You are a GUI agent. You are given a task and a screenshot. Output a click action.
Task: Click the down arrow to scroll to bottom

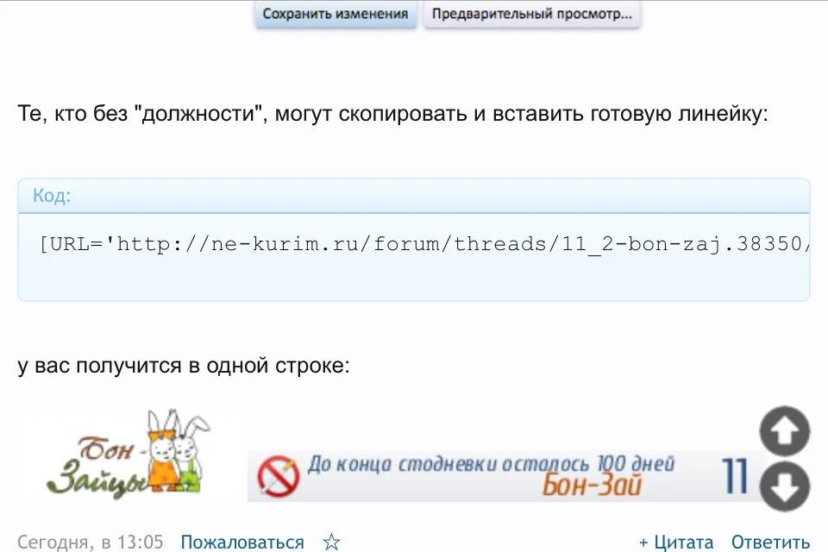pyautogui.click(x=784, y=487)
